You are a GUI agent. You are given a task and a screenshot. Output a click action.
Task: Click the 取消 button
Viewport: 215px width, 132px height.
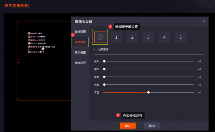152,126
